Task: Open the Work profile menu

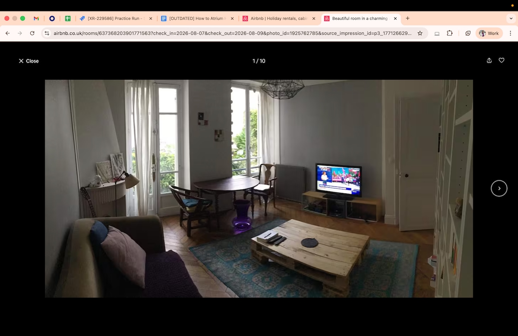Action: point(489,33)
